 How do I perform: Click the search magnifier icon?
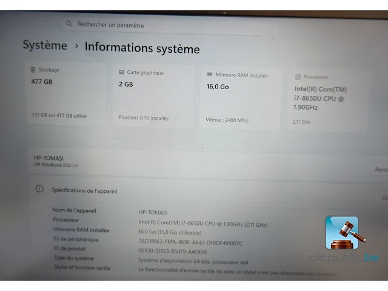coord(69,24)
